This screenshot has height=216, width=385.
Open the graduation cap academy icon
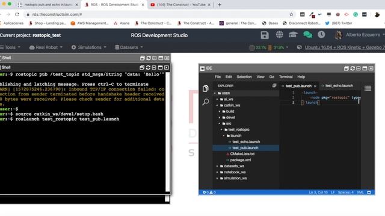pyautogui.click(x=293, y=35)
